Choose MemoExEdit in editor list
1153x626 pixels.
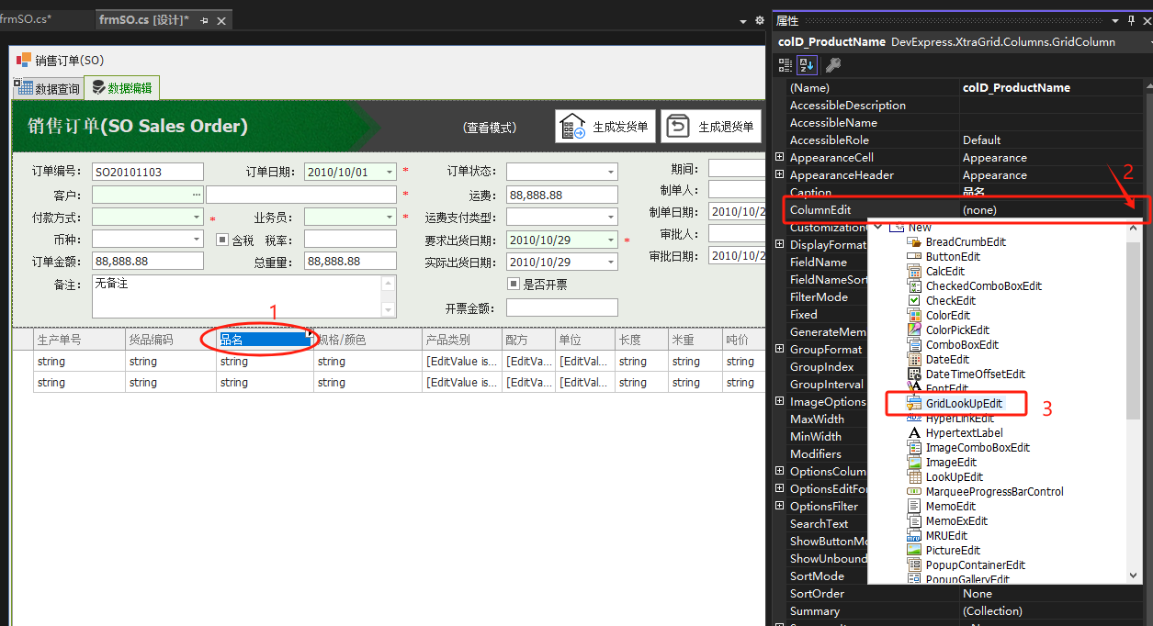click(956, 520)
